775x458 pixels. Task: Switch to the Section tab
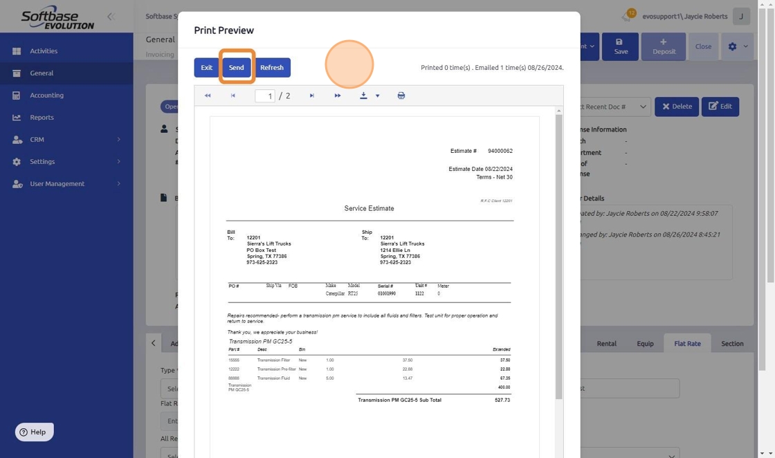click(732, 343)
